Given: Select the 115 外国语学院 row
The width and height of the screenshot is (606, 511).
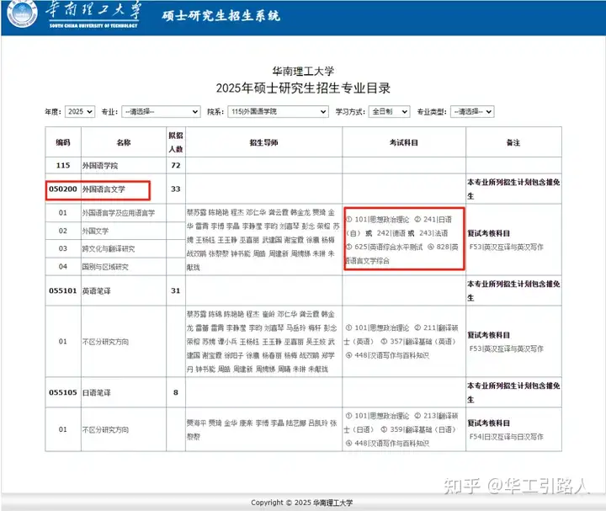Looking at the screenshot, I should [x=303, y=166].
